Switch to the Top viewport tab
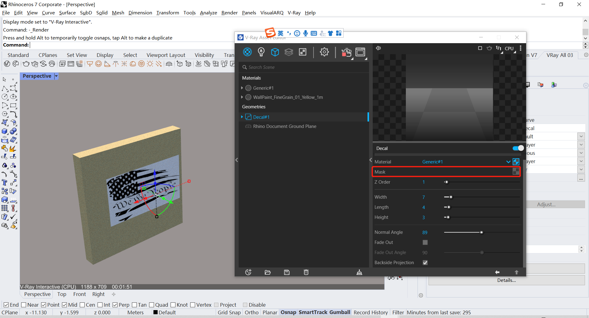Viewport: 589px width, 318px height. (x=62, y=294)
